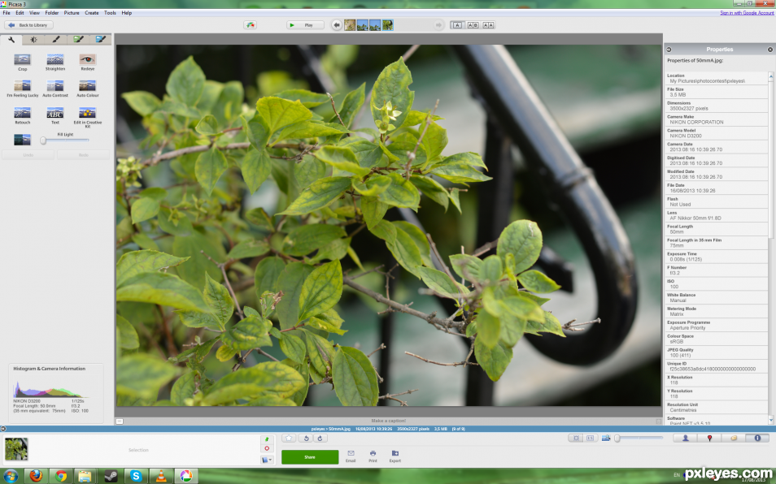Open the Places map pin panel

coord(709,438)
